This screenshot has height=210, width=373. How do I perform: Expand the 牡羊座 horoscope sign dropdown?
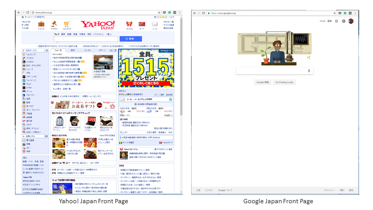click(x=162, y=132)
